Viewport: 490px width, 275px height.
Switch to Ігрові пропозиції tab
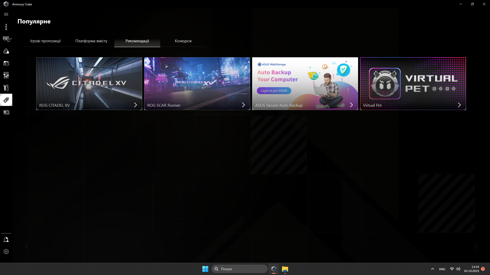[45, 41]
